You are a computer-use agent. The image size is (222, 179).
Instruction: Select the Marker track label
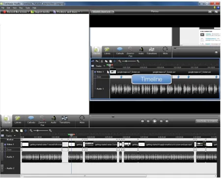click(10, 140)
